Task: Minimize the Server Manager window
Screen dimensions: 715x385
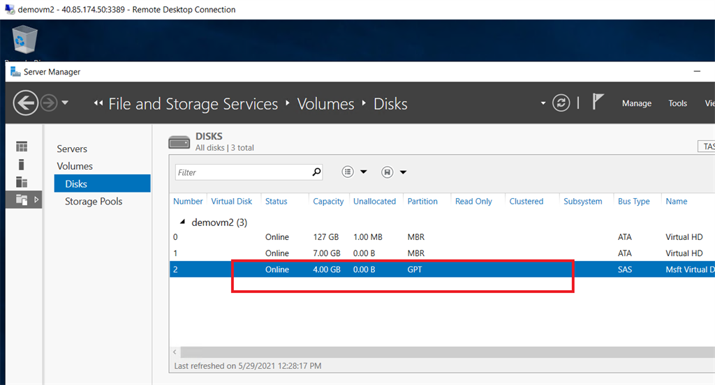Action: pos(697,71)
